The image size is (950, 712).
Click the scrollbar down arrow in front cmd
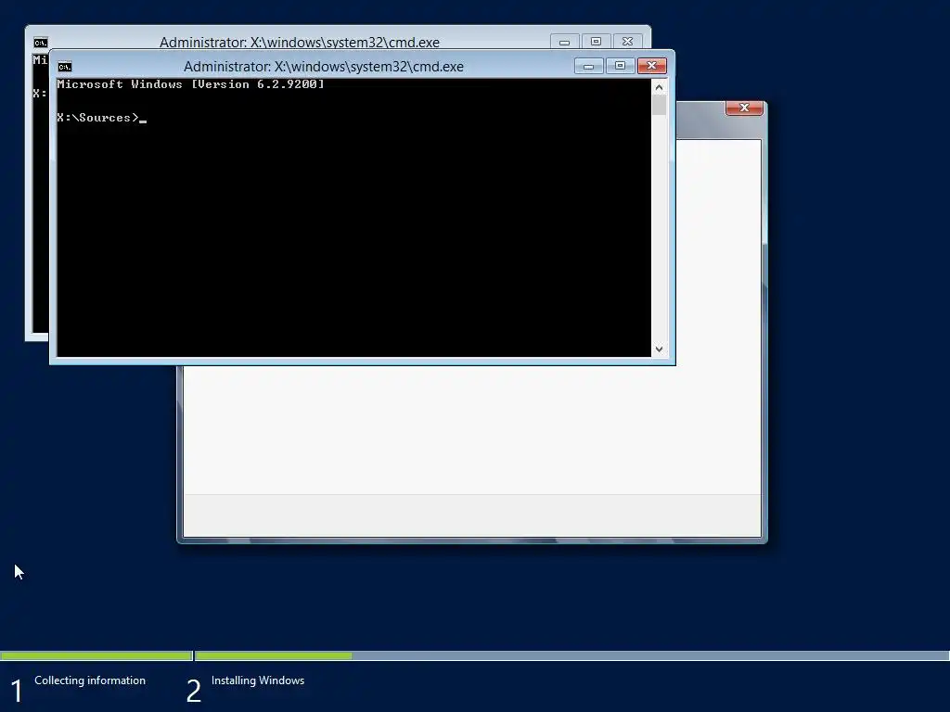click(x=660, y=350)
